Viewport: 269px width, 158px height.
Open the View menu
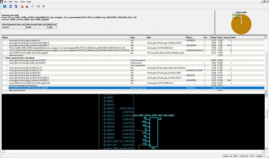click(16, 2)
